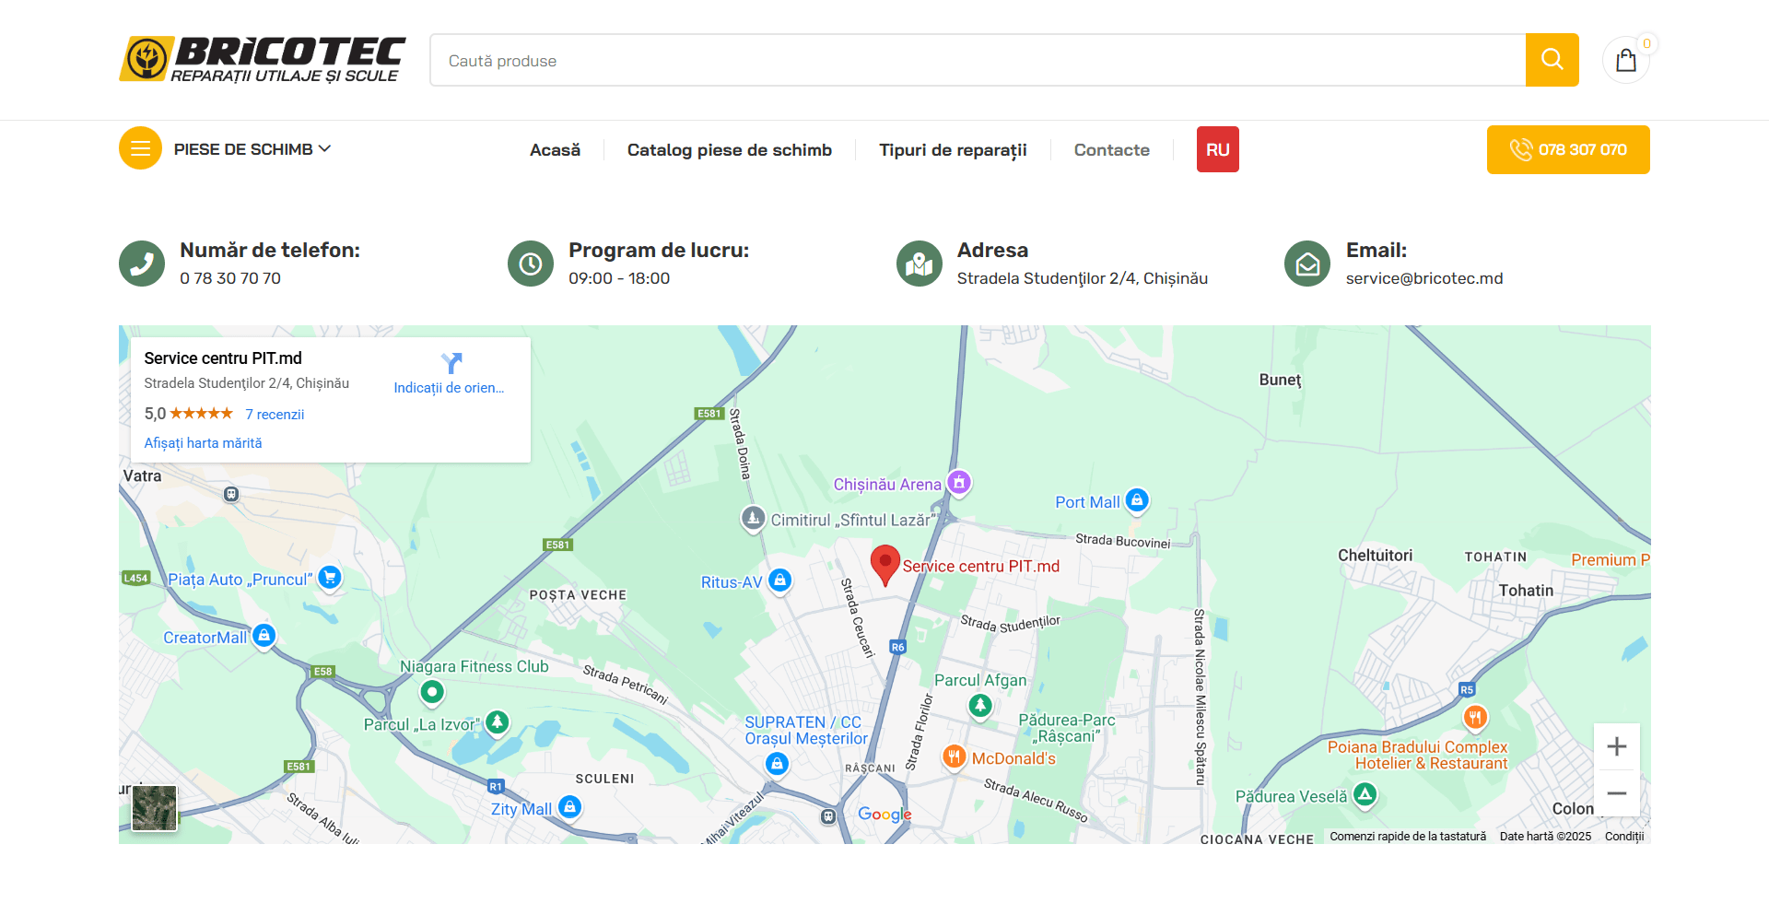Expand the PIESE DE SCHIMB dropdown
The image size is (1769, 903).
click(252, 149)
